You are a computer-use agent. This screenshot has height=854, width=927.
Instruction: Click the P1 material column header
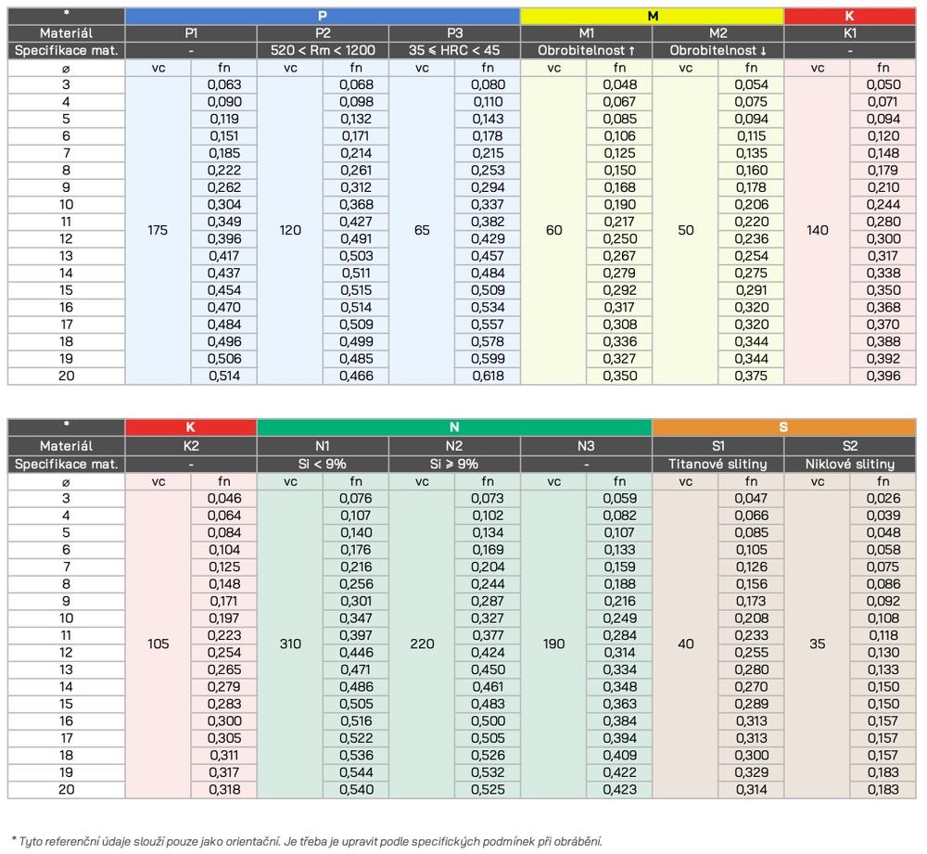(191, 32)
